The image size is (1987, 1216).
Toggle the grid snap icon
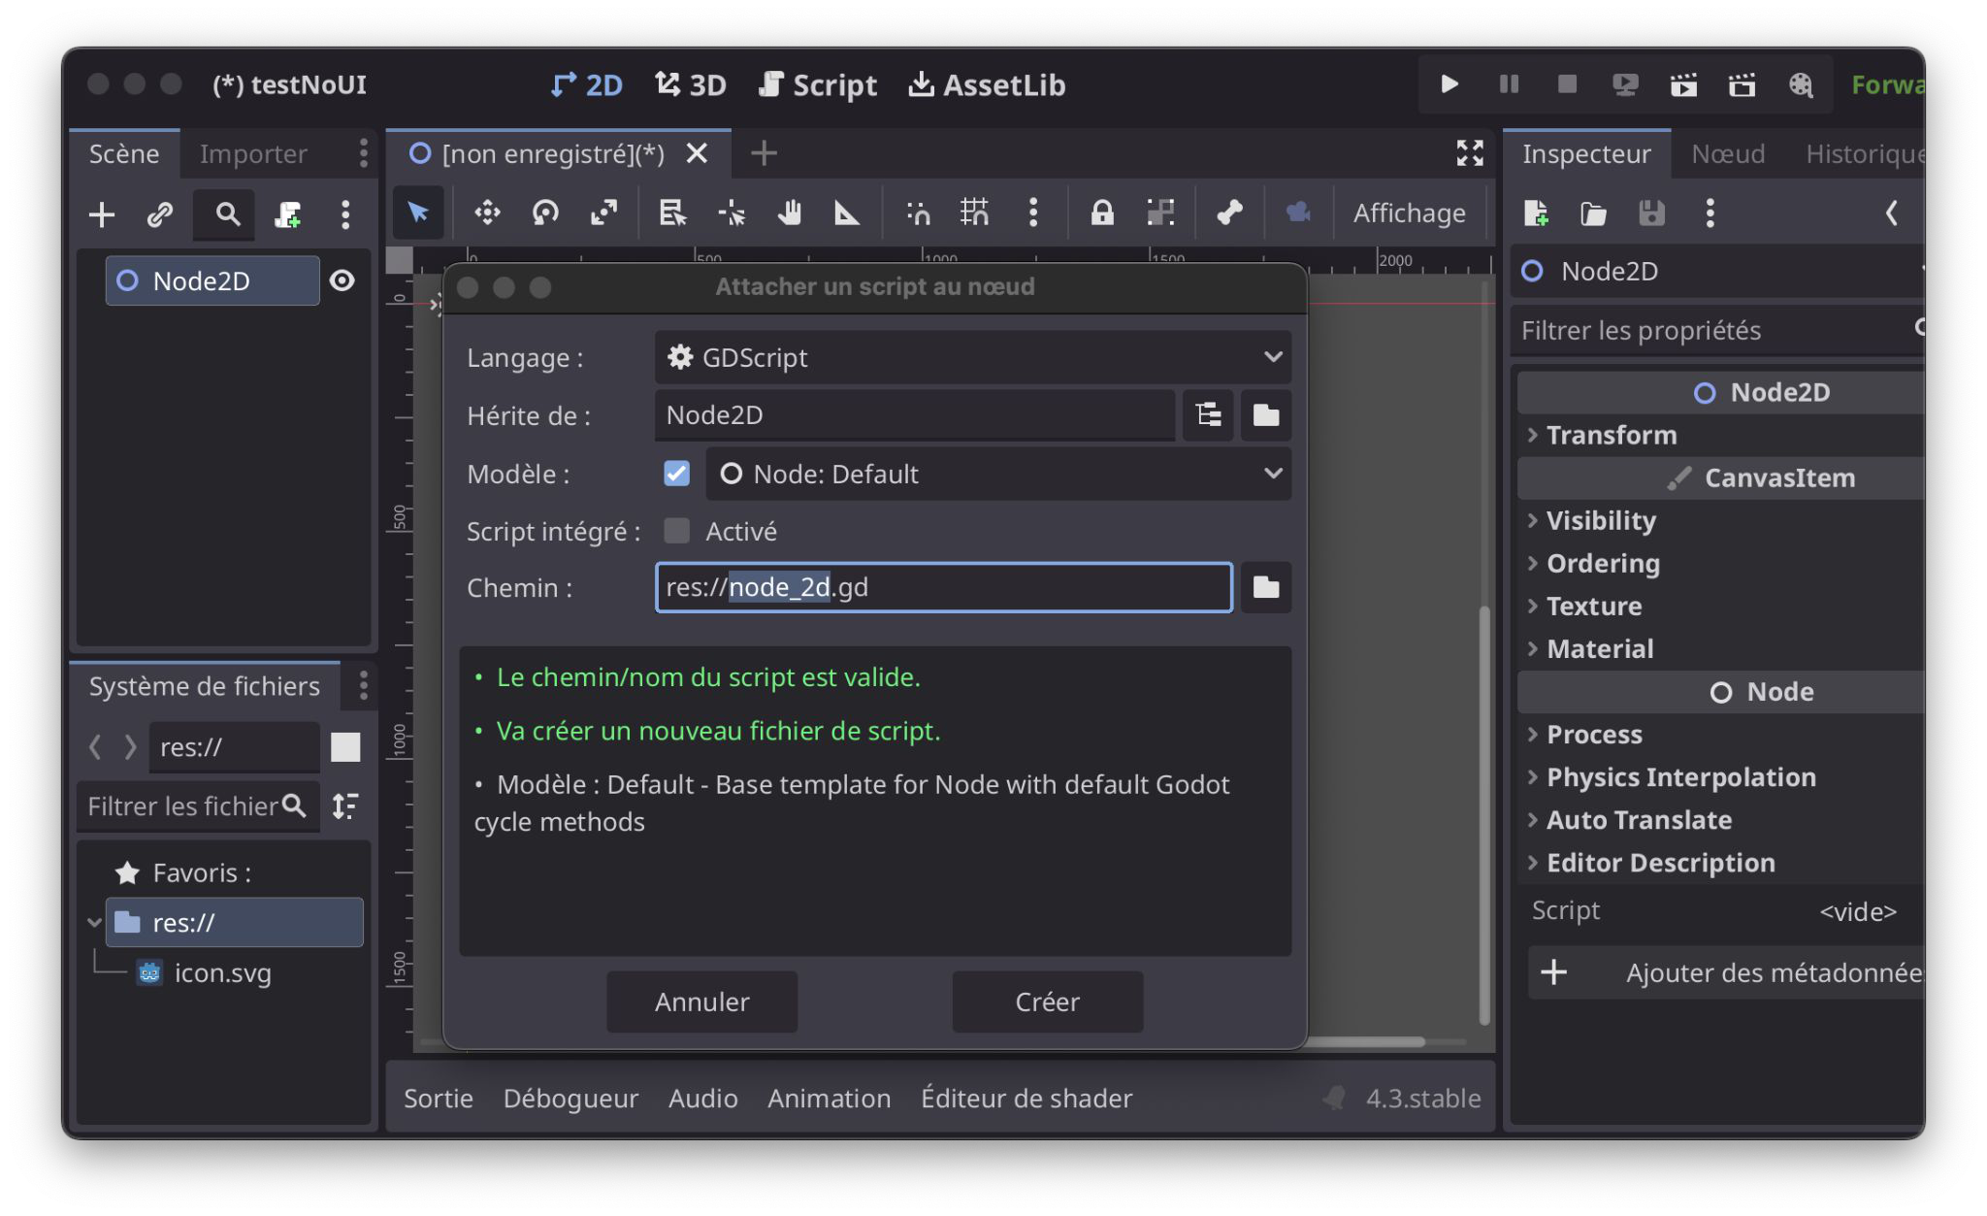pos(974,213)
